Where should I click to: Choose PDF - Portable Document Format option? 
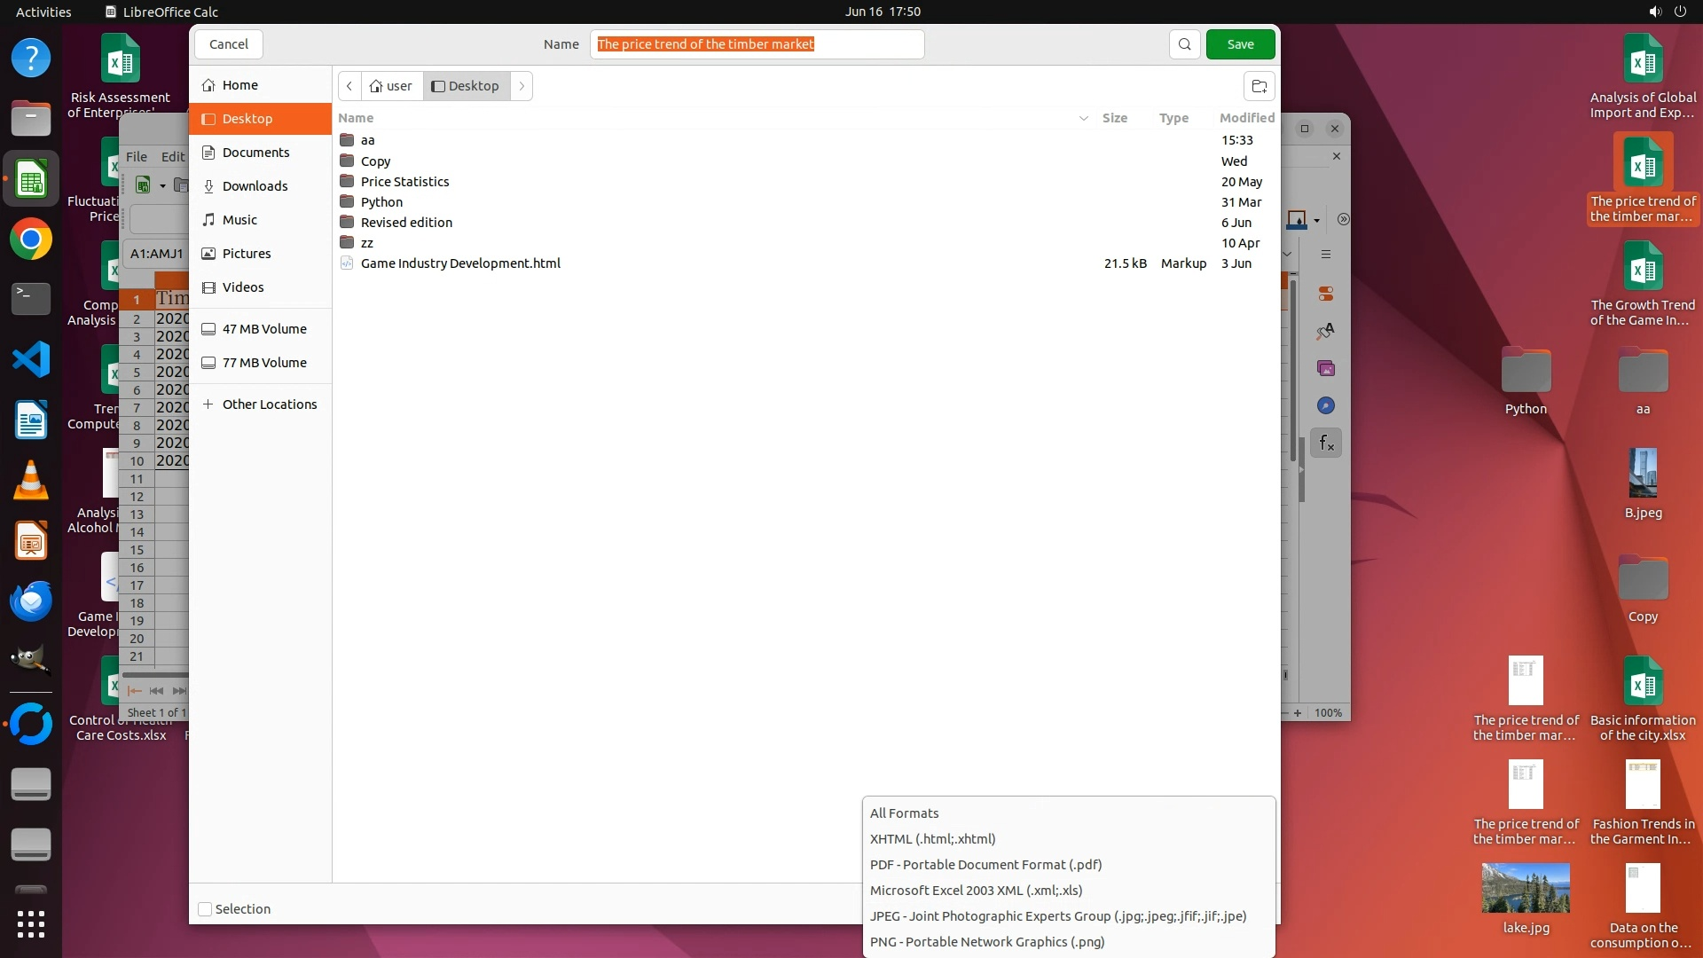click(985, 865)
